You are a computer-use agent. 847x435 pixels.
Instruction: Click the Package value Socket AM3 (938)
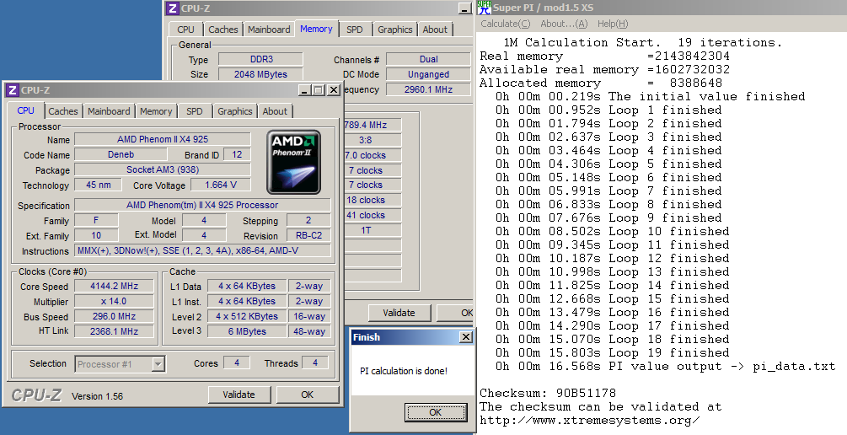point(163,169)
